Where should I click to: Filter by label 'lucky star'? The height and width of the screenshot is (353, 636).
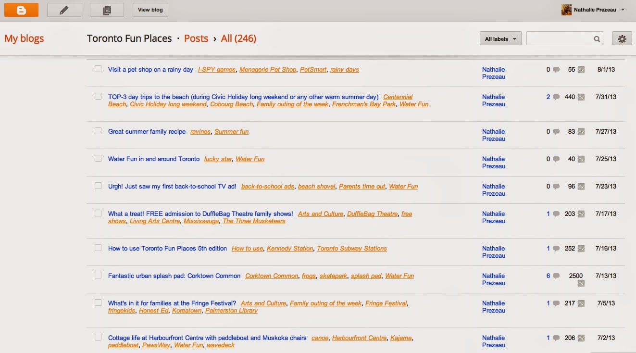pos(218,159)
